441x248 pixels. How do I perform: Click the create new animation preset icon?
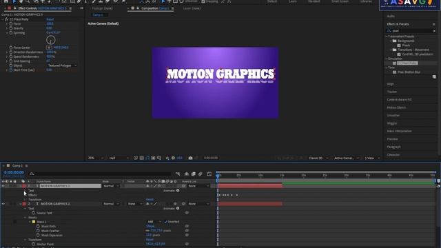point(434,76)
